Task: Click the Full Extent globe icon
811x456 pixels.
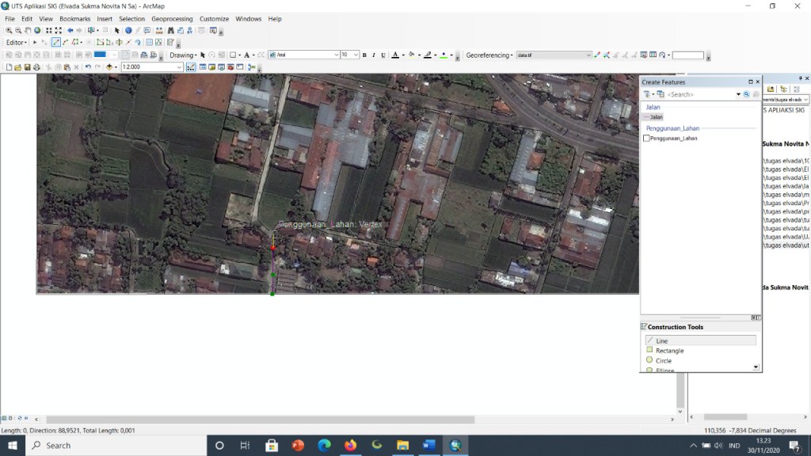Action: click(37, 31)
